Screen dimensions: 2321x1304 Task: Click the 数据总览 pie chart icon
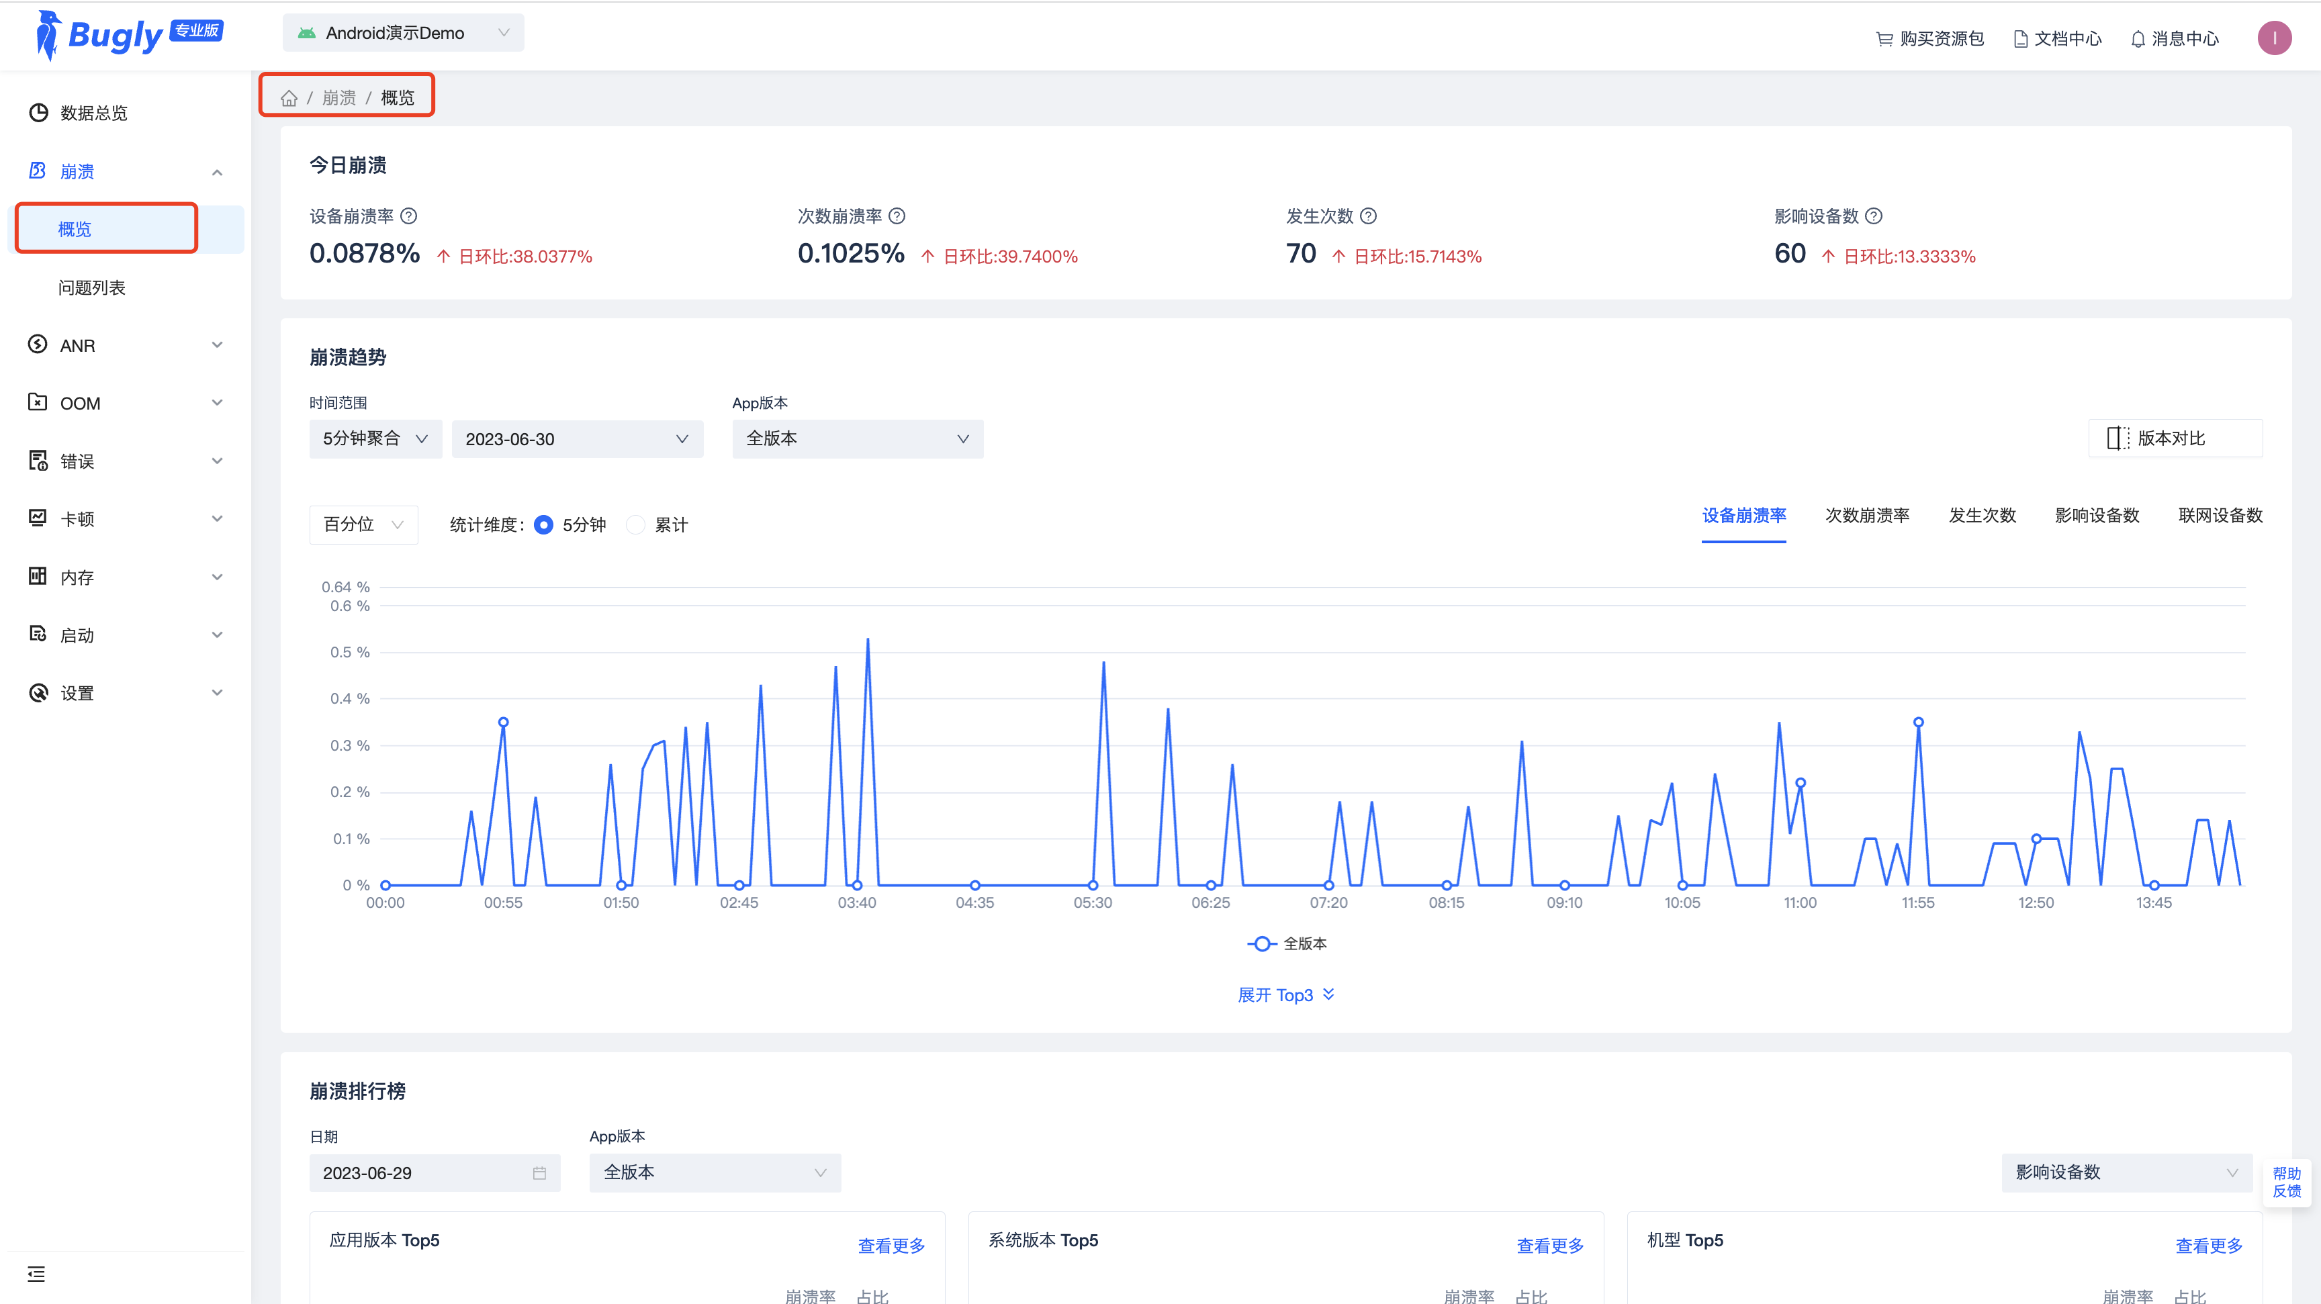coord(38,113)
